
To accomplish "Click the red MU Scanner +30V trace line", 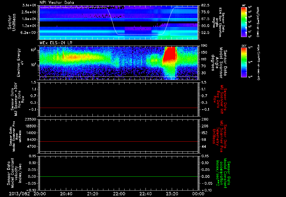I will point(118,108).
